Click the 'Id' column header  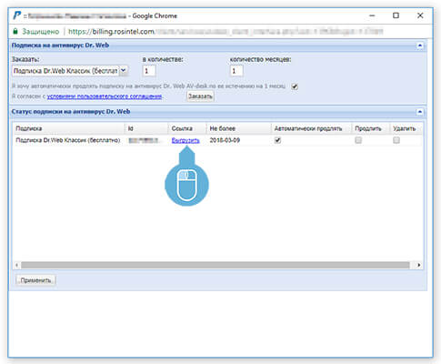click(x=146, y=128)
